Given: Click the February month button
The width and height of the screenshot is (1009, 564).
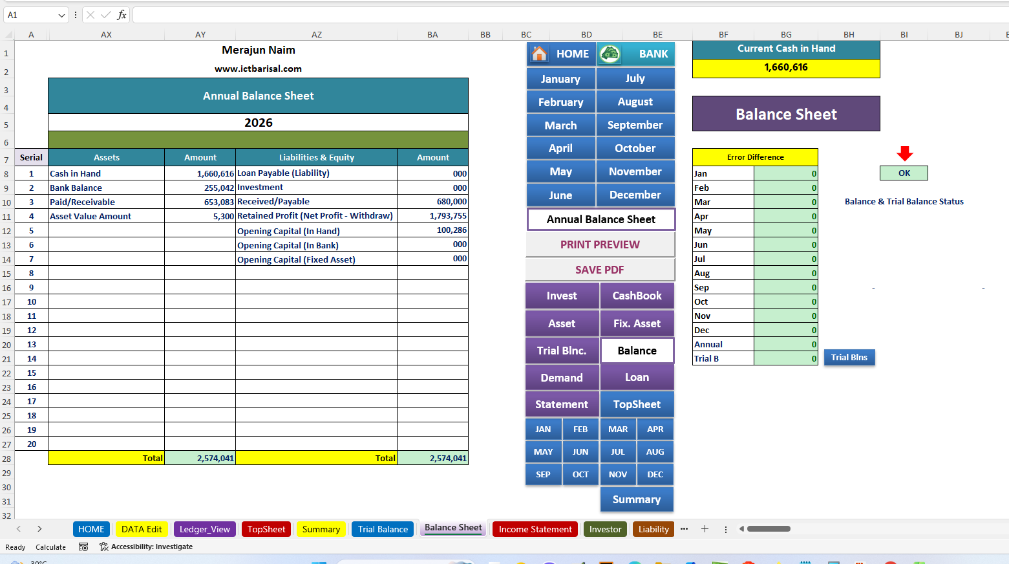Looking at the screenshot, I should pyautogui.click(x=560, y=102).
